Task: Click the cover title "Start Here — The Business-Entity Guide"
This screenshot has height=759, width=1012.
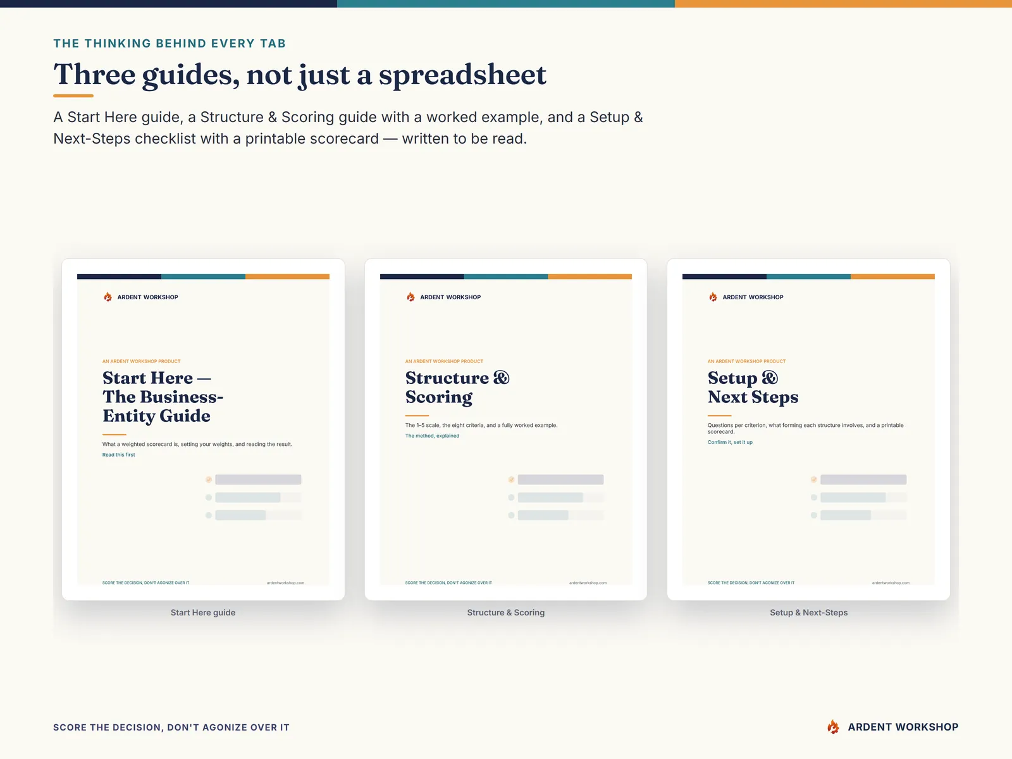Action: 163,397
